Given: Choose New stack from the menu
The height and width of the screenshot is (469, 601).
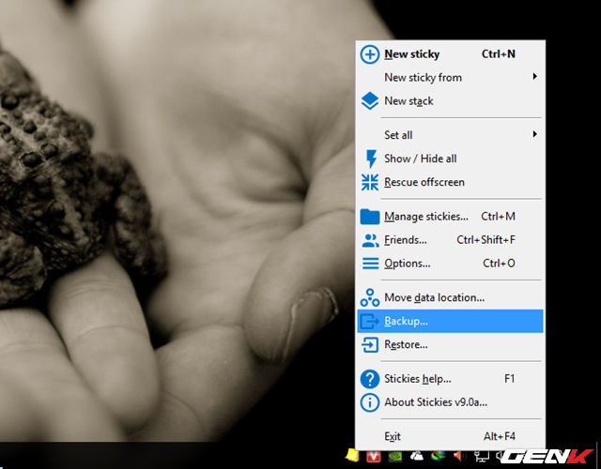Looking at the screenshot, I should [x=450, y=101].
